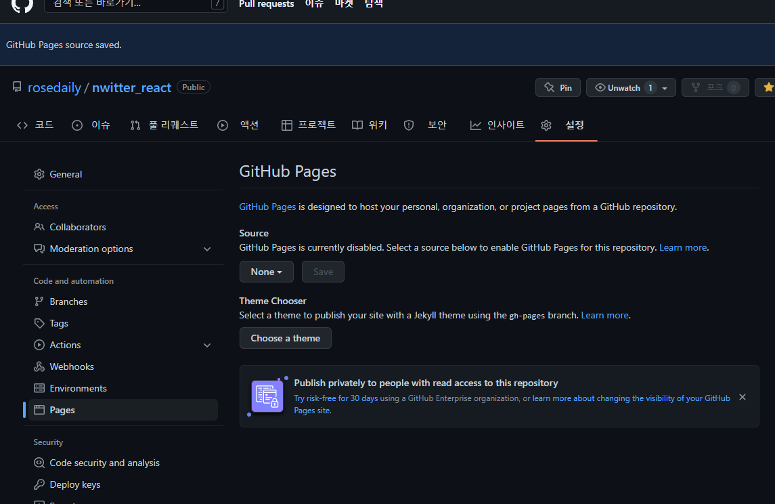Click the private publishing illustration icon

(267, 396)
